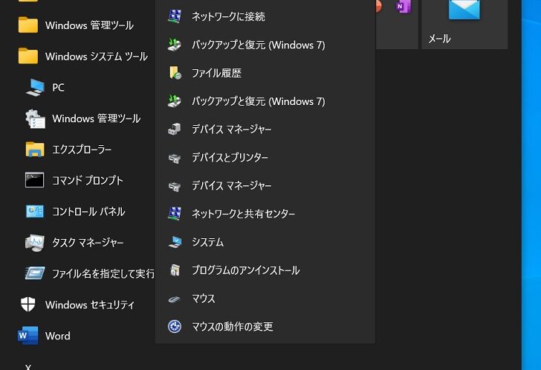
Task: Select バックアップと復元 entry directly below ファイル履歴
Action: [265, 101]
